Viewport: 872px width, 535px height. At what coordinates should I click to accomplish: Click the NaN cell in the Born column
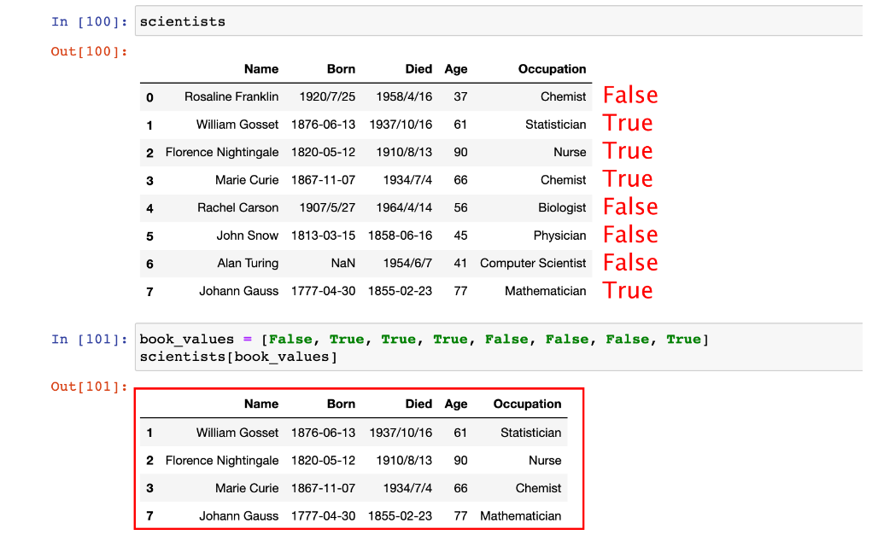[x=343, y=264]
